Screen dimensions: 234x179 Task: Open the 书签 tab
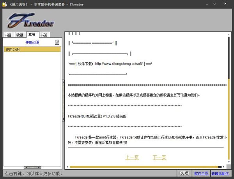[44, 35]
